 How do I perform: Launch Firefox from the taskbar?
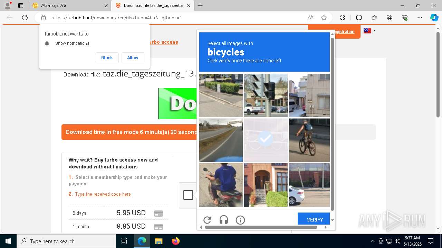point(175,241)
